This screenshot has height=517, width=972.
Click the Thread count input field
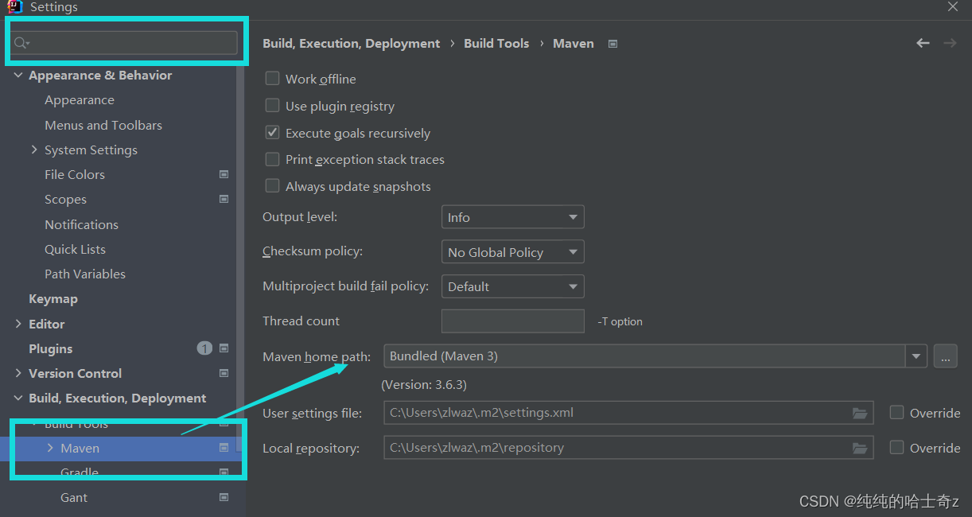[x=512, y=321]
